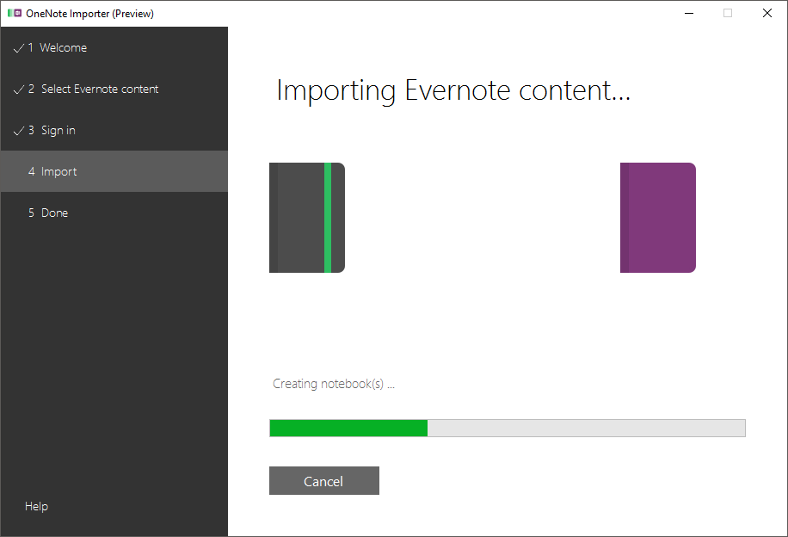
Task: Click the checkmark beside Welcome step
Action: pyautogui.click(x=19, y=48)
